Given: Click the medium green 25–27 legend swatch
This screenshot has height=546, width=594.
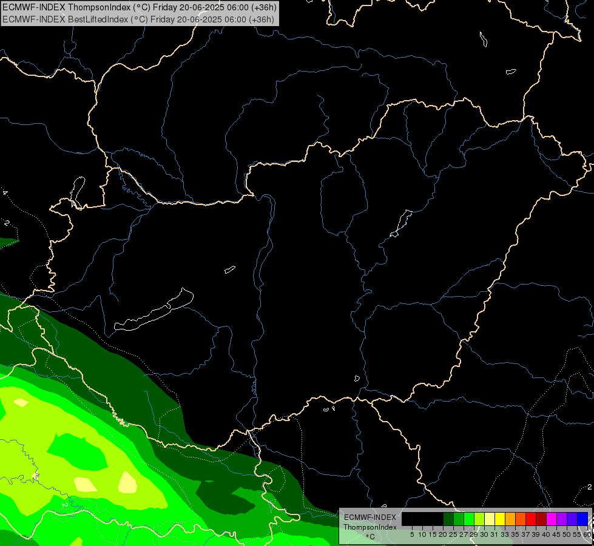Looking at the screenshot, I should (459, 519).
